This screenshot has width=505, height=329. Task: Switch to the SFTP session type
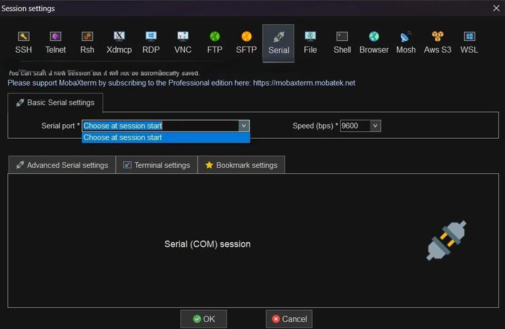[246, 43]
